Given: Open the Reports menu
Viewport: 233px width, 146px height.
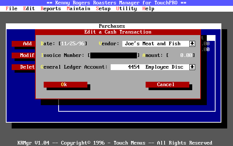Looking at the screenshot, I should pos(51,9).
